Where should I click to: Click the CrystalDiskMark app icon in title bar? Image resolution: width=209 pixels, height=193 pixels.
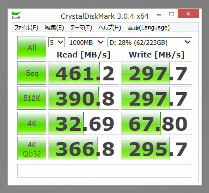(x=16, y=15)
